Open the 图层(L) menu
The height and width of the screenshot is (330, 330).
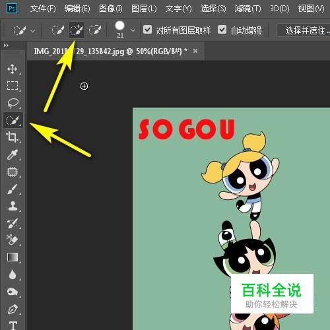[144, 9]
